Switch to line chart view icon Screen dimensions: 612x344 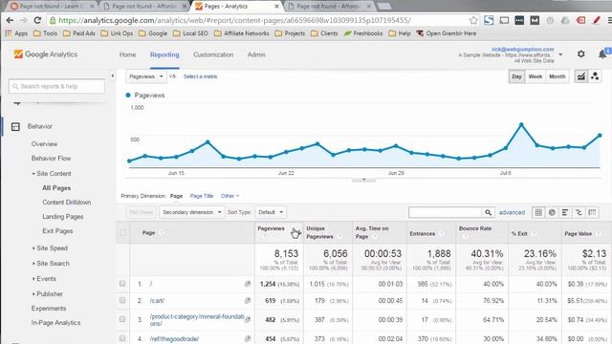point(580,76)
